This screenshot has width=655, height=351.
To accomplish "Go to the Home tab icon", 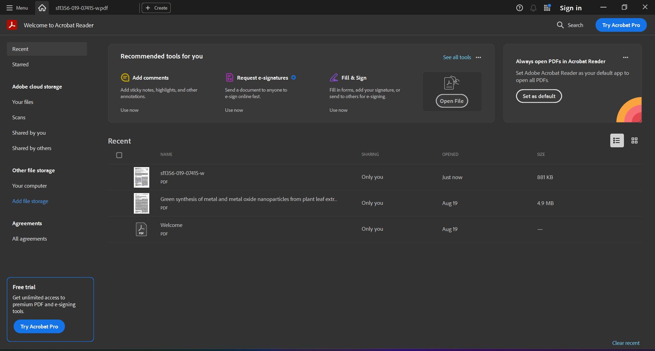I will pos(42,8).
